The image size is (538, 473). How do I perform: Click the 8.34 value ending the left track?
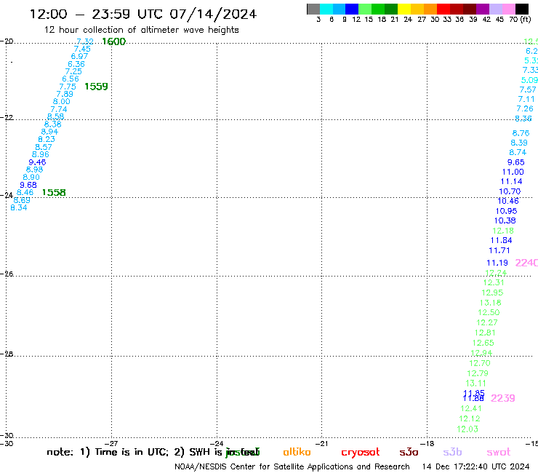[18, 208]
